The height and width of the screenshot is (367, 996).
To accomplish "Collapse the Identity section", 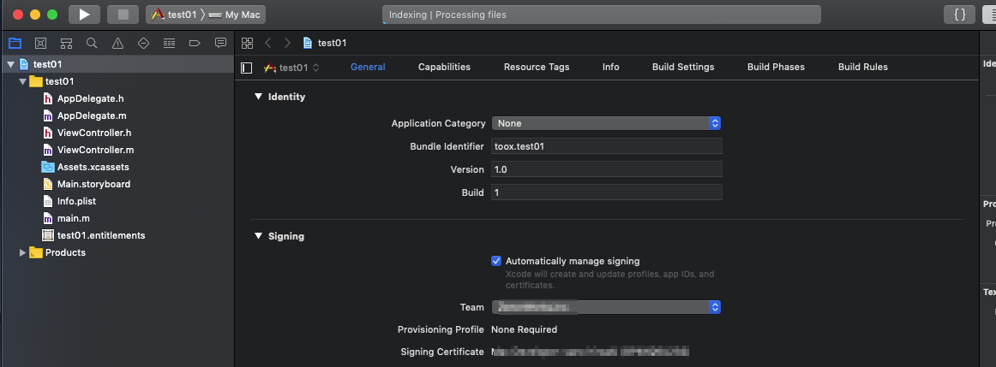I will click(x=258, y=97).
